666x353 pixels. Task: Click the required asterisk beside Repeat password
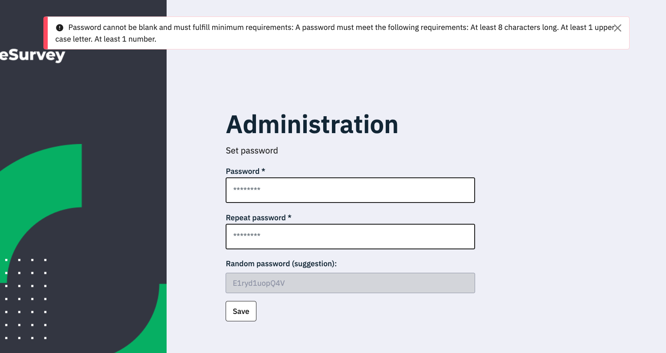pyautogui.click(x=289, y=217)
